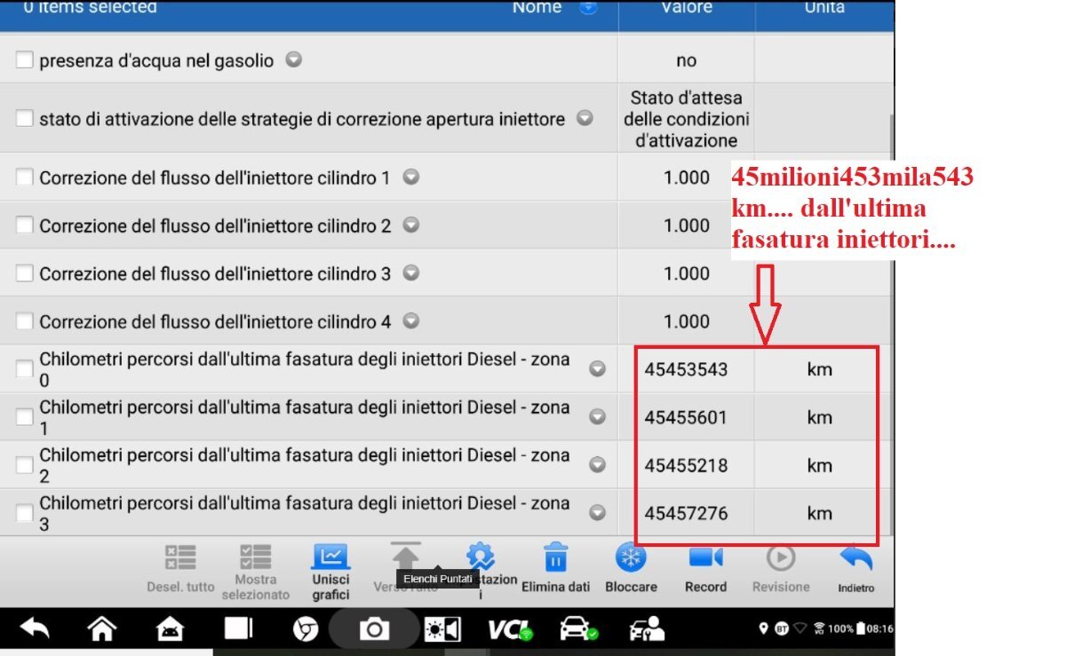Open the dropdown arrow for Chilometri zona 3

[598, 512]
